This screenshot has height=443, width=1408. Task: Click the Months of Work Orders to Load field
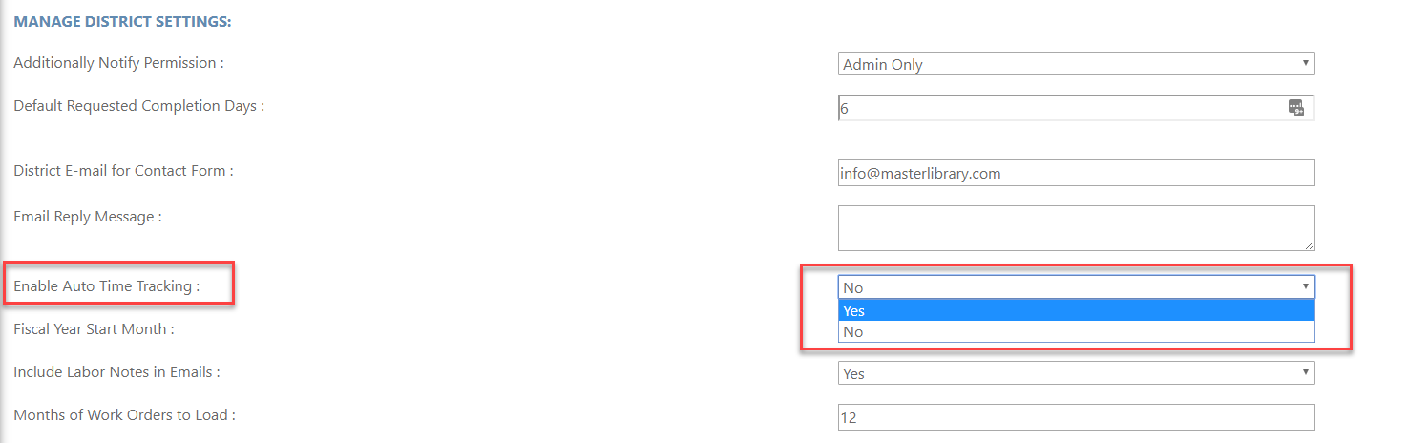(1076, 417)
